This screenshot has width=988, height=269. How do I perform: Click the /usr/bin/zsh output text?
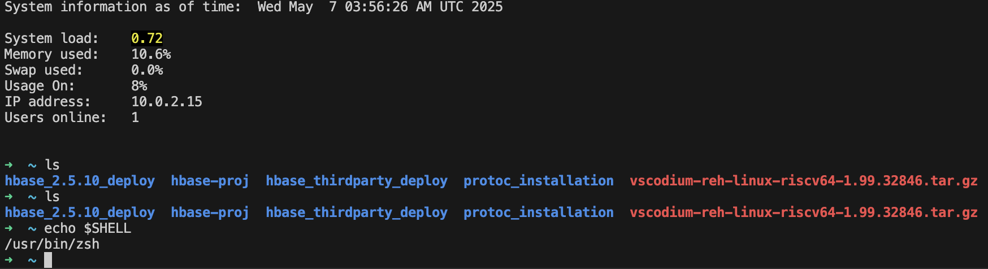tap(52, 244)
